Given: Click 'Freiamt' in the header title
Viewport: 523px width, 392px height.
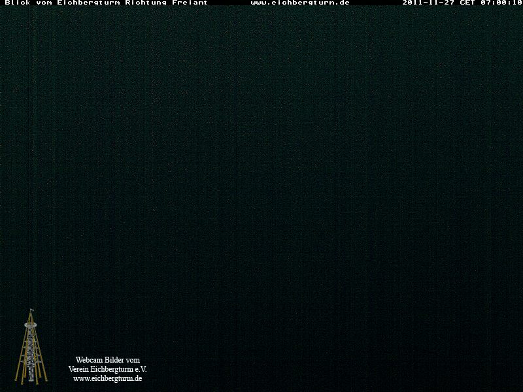Looking at the screenshot, I should [x=193, y=3].
